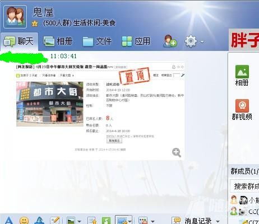This screenshot has height=224, width=259.
Task: Click the sailboat magic-emoticon icon
Action: 39,221
